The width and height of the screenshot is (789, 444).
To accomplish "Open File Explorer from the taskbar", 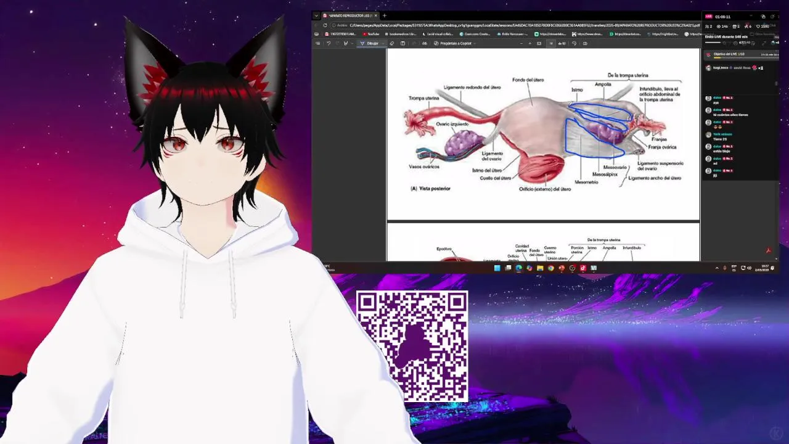I will 540,268.
